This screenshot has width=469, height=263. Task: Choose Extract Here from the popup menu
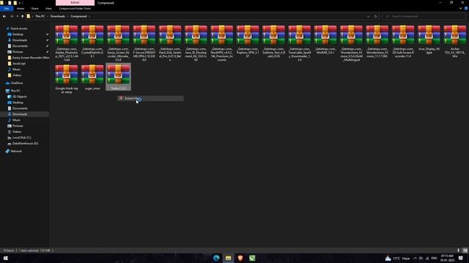[150, 99]
